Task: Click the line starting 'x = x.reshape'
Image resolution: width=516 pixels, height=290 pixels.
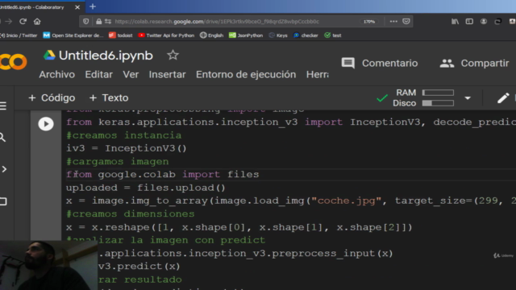Action: [x=239, y=227]
